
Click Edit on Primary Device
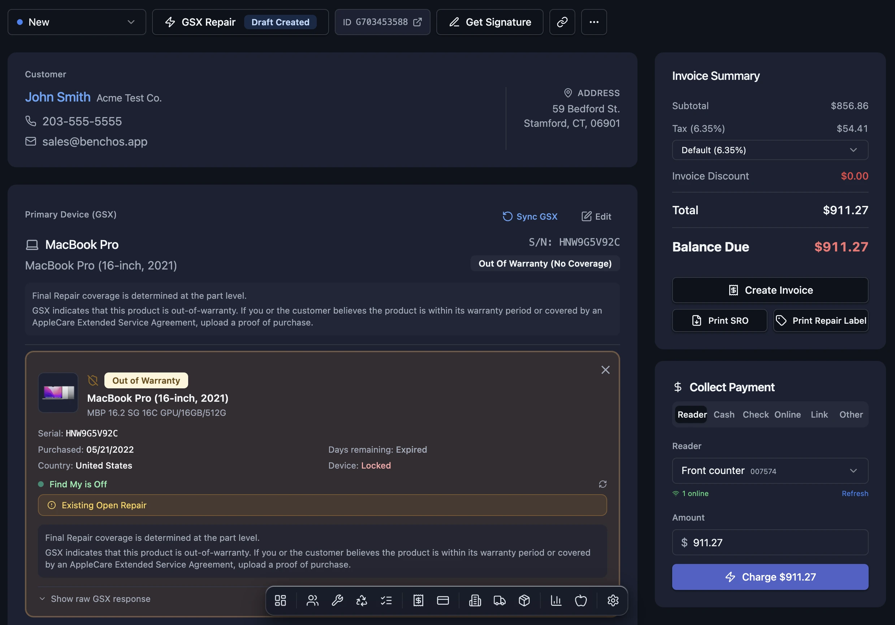596,216
